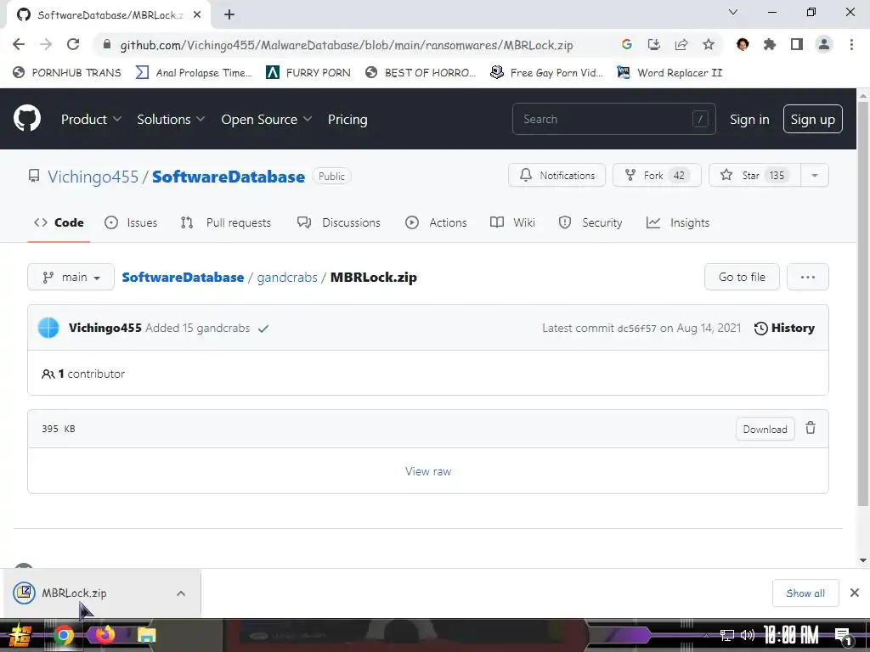870x652 pixels.
Task: Click the Pricing link
Action: (x=347, y=119)
